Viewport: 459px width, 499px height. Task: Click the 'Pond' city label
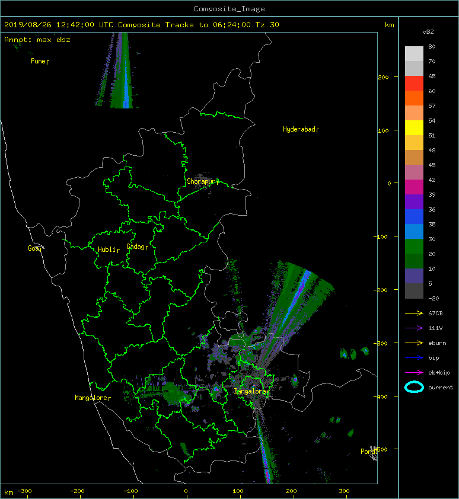pos(368,451)
